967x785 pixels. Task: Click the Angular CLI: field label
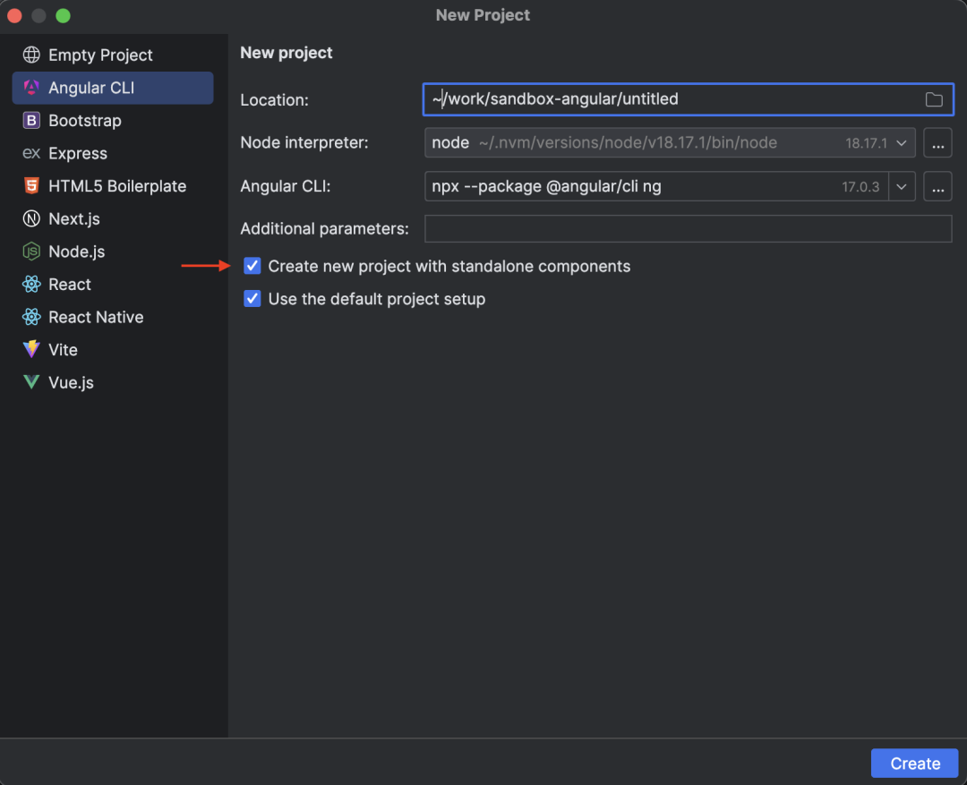tap(286, 186)
